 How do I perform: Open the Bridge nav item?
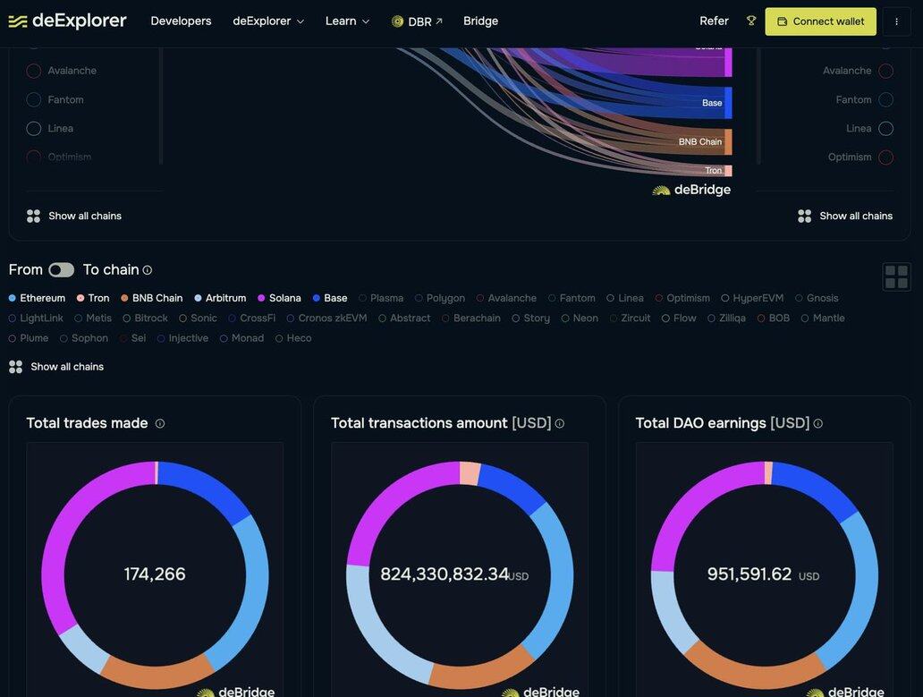(480, 21)
